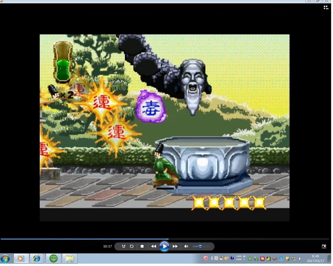Open the Windows Start menu
333x266 pixels.
(x=5, y=259)
